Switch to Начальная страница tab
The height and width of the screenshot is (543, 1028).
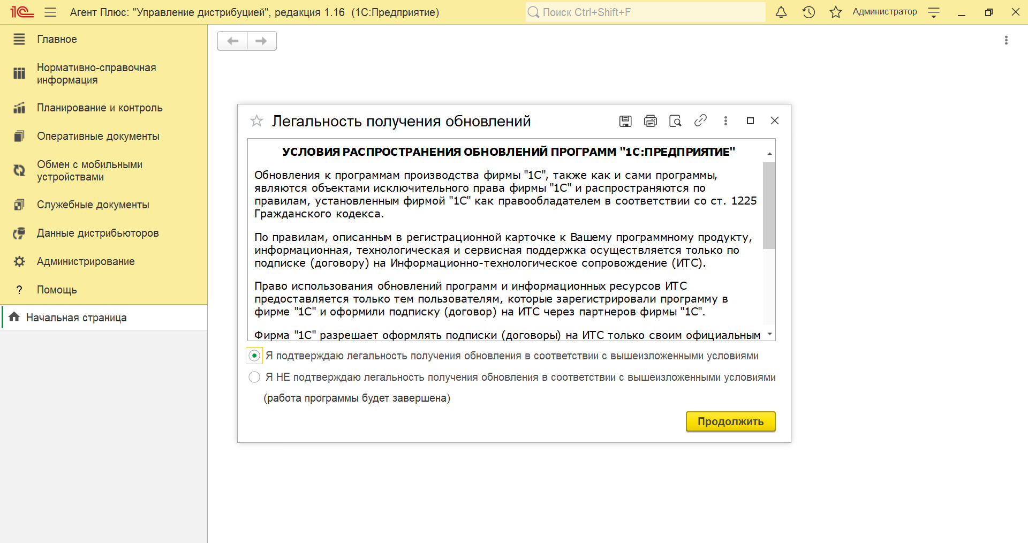coord(104,318)
